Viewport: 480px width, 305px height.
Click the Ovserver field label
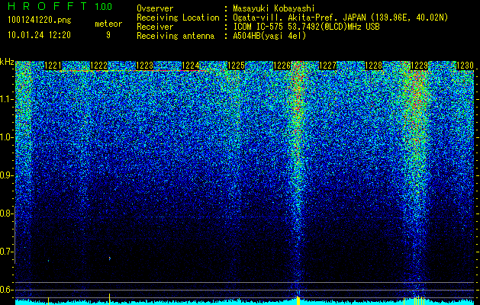click(155, 9)
